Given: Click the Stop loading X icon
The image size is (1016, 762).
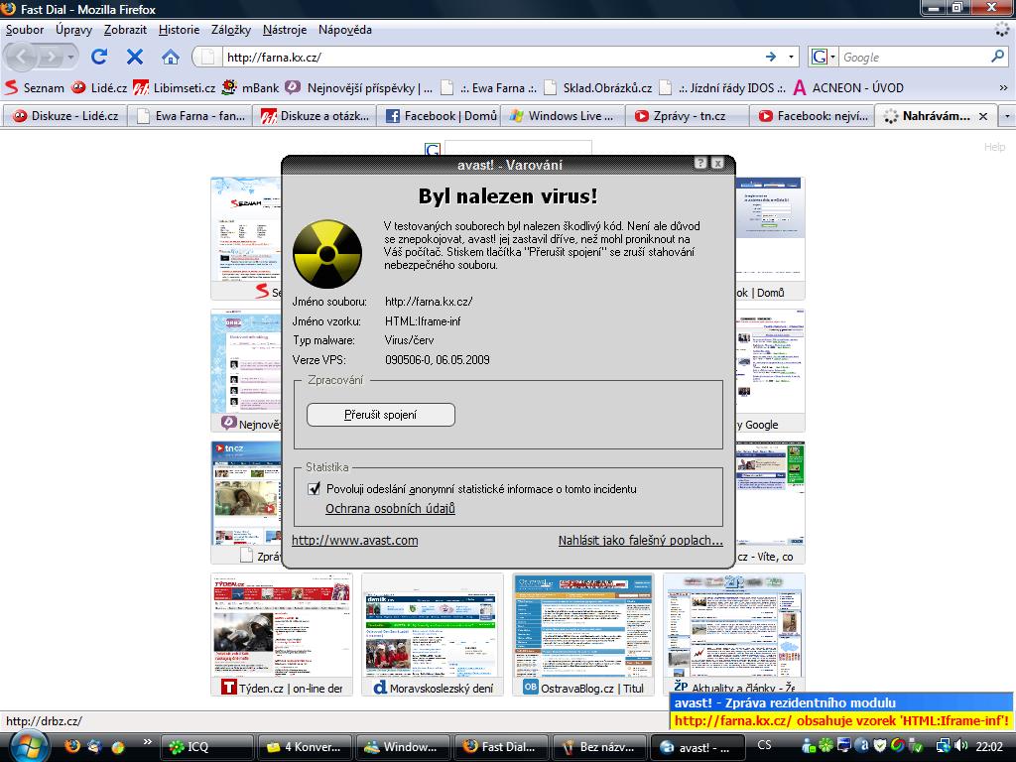Looking at the screenshot, I should (x=135, y=57).
